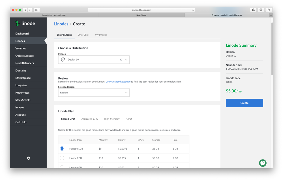Viewport: 283px width, 181px height.
Task: Click the Safari share button
Action: (x=269, y=10)
